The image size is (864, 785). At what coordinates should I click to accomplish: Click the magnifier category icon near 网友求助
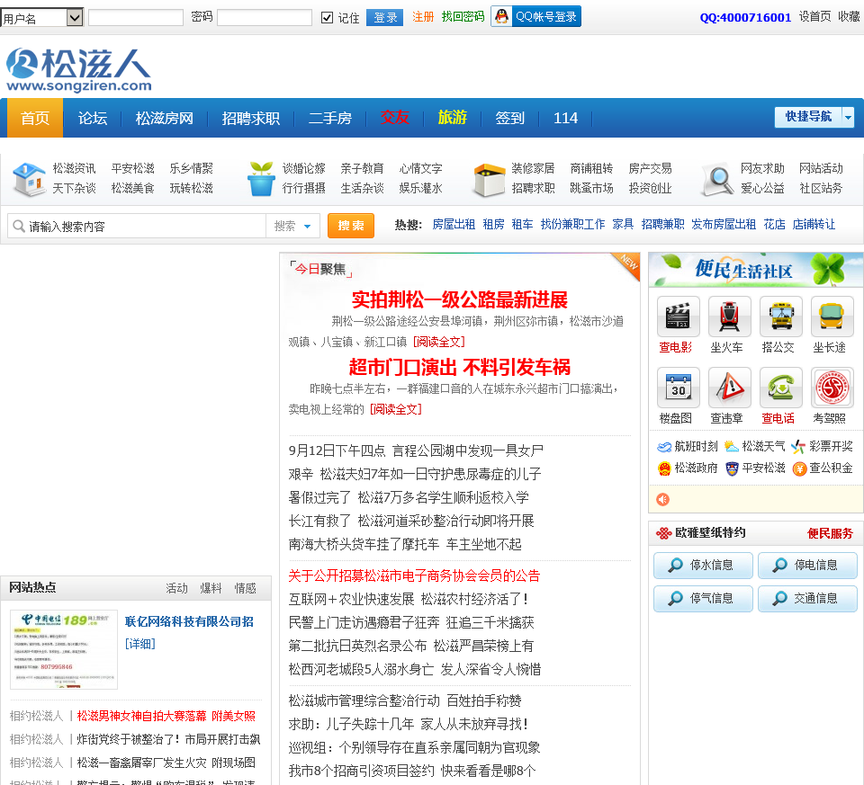[717, 180]
